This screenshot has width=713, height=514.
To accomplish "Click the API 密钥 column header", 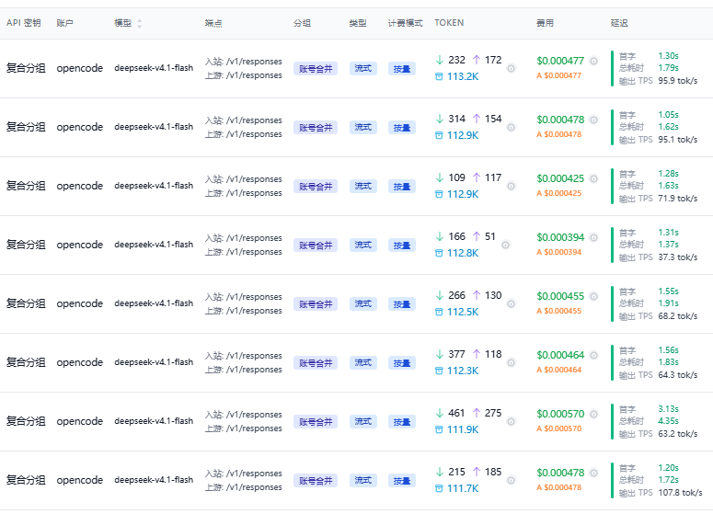I will pos(24,23).
